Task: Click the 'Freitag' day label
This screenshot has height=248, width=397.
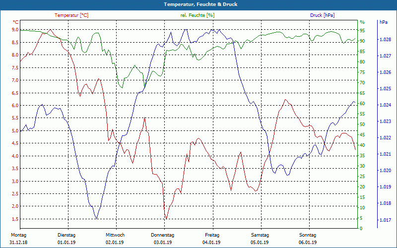Action: tap(212, 235)
